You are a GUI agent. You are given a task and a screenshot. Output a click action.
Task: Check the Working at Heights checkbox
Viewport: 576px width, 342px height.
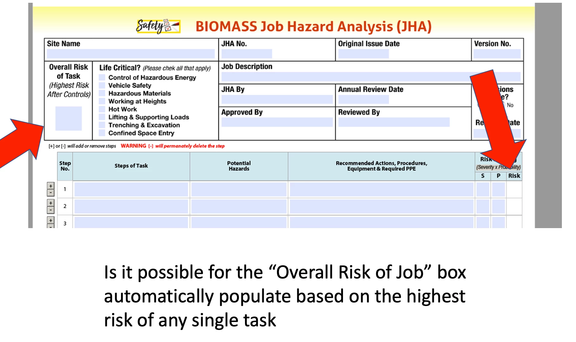(x=102, y=101)
